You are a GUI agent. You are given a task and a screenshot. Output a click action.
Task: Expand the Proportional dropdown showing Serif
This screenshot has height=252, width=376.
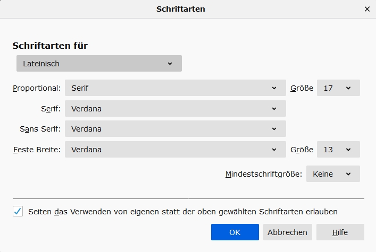(175, 88)
